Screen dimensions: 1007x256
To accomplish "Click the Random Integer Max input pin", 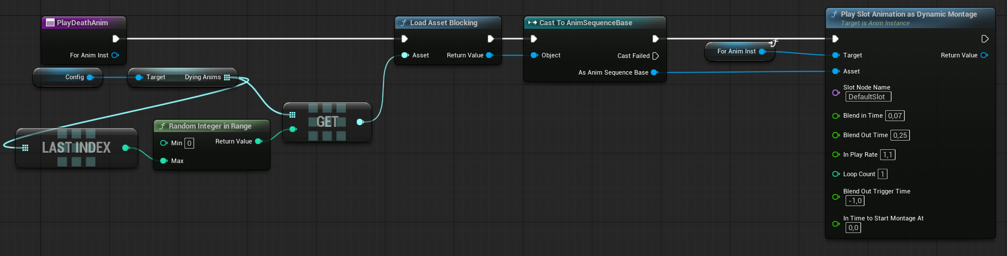I will (x=164, y=161).
